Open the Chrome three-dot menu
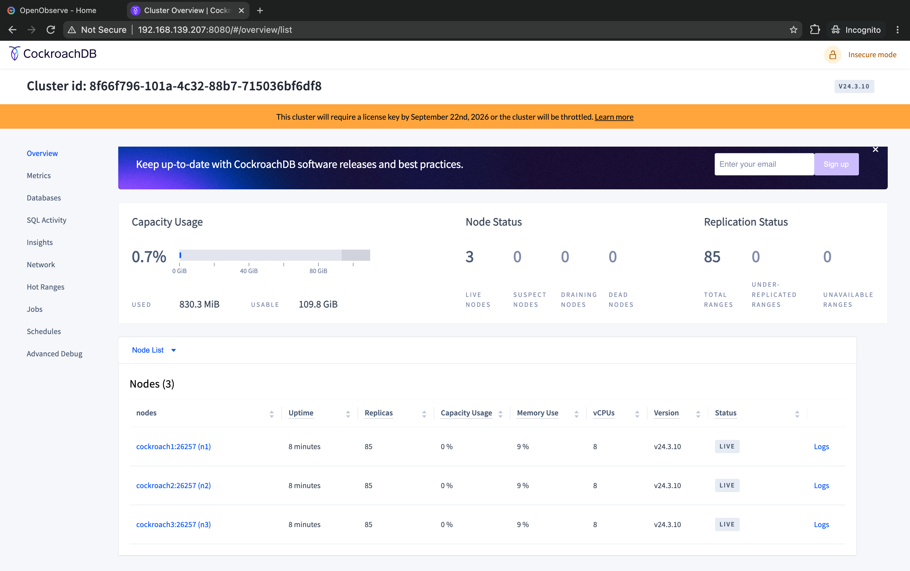The image size is (910, 571). pos(898,30)
